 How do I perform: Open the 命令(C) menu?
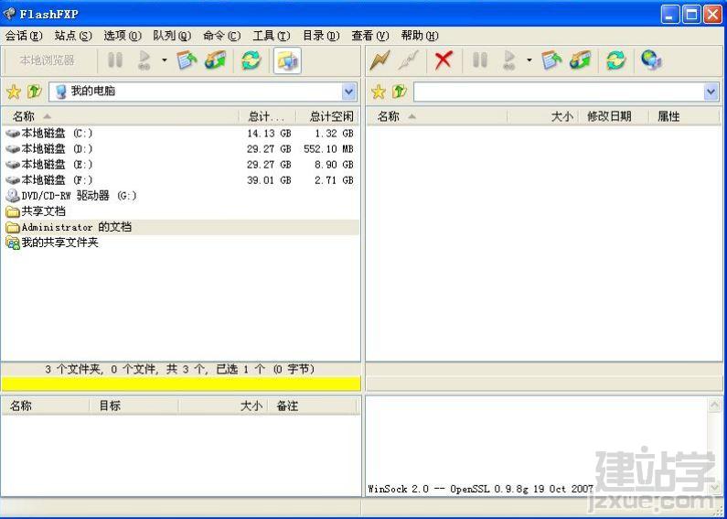(x=221, y=36)
